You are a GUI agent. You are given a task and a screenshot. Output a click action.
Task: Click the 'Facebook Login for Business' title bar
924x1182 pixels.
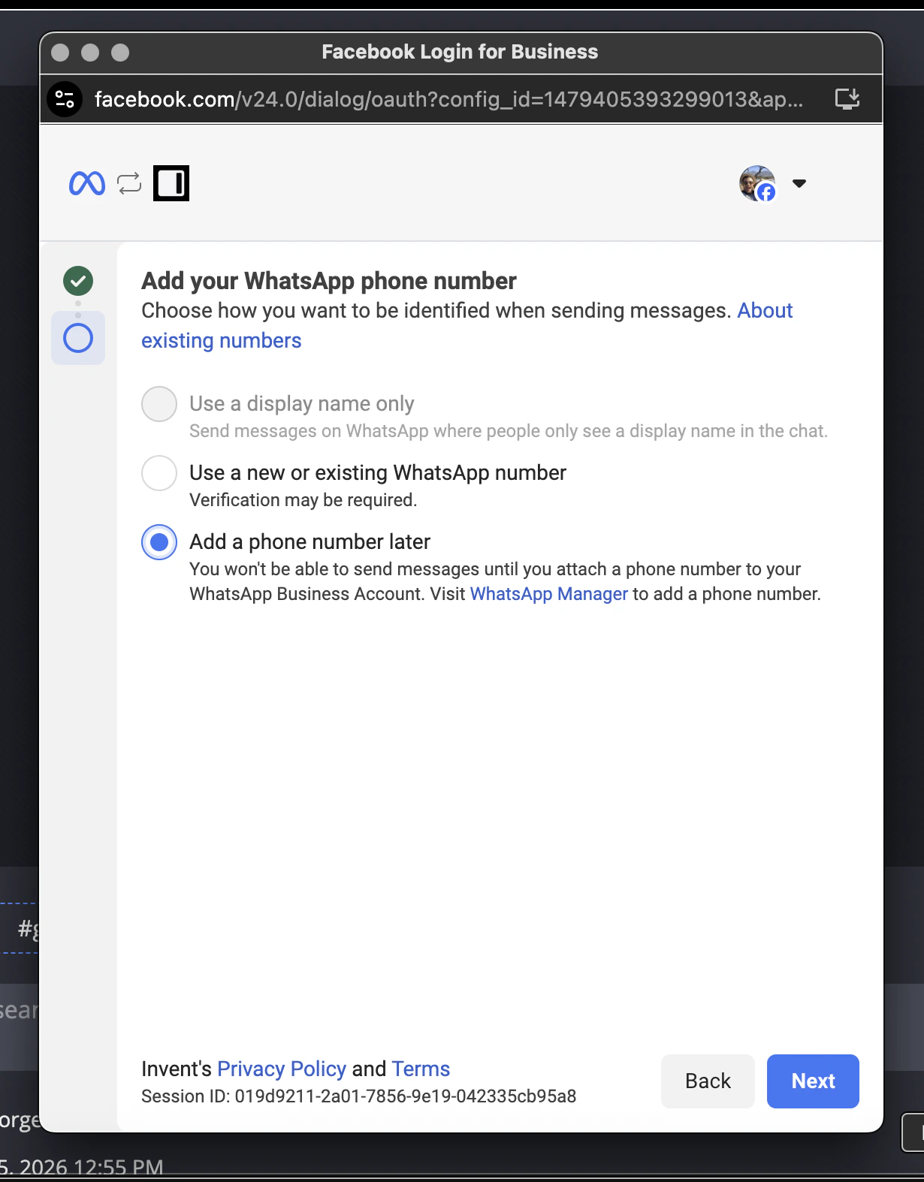pyautogui.click(x=460, y=52)
